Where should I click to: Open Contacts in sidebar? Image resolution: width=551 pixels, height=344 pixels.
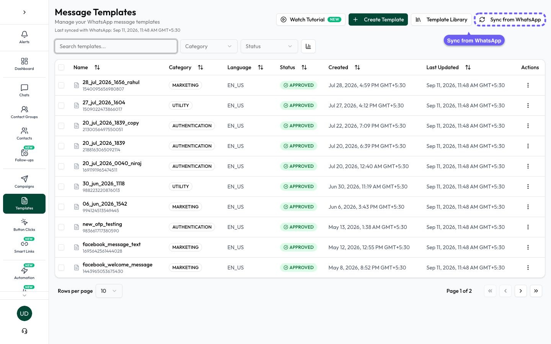[x=24, y=133]
